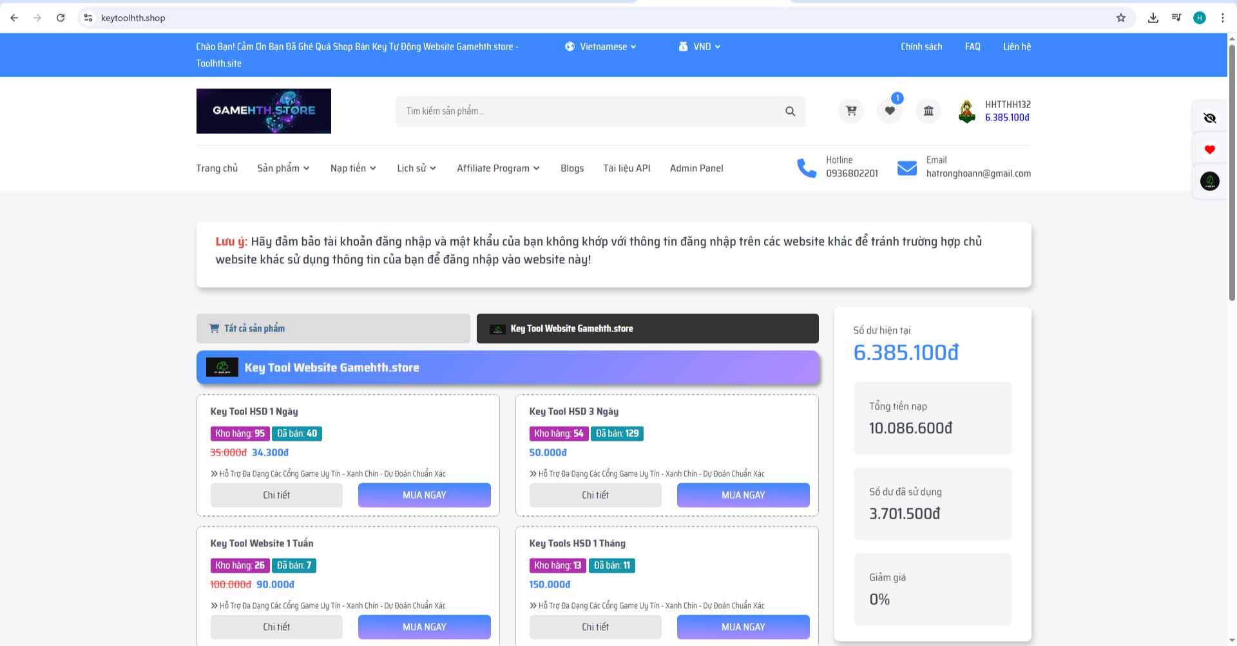
Task: Open Tài liệu API
Action: click(627, 168)
